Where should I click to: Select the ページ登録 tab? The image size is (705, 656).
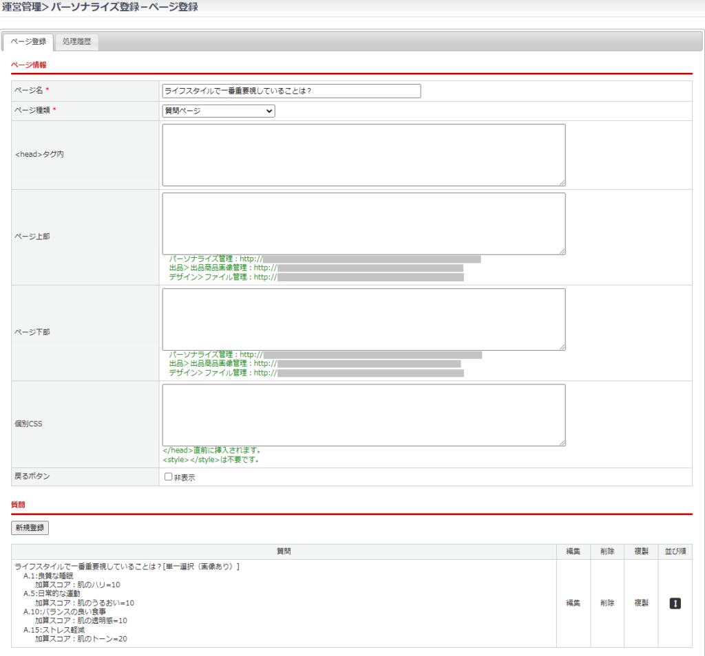[x=28, y=42]
